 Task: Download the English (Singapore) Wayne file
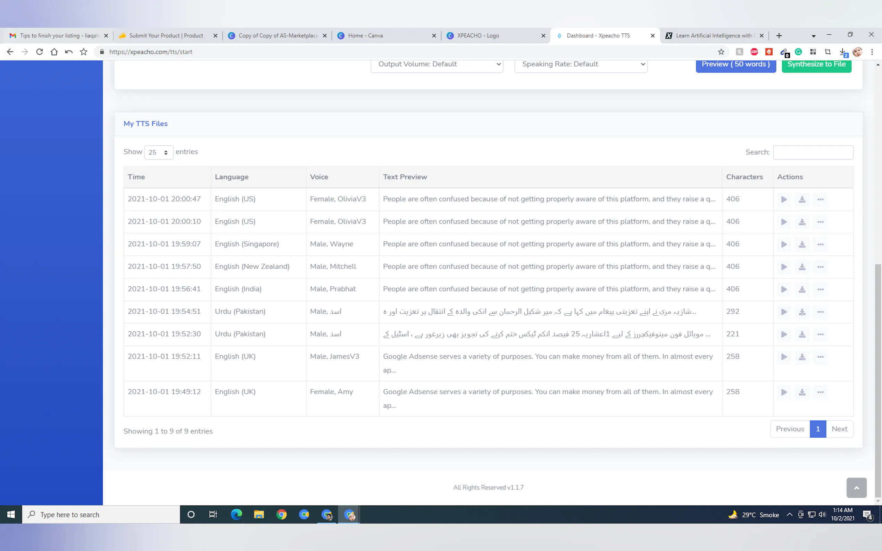click(802, 245)
